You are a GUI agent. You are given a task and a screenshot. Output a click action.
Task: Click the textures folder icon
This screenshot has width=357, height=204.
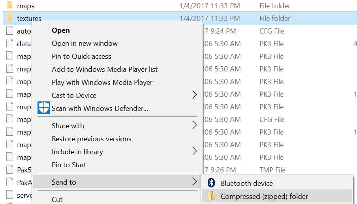pyautogui.click(x=10, y=18)
